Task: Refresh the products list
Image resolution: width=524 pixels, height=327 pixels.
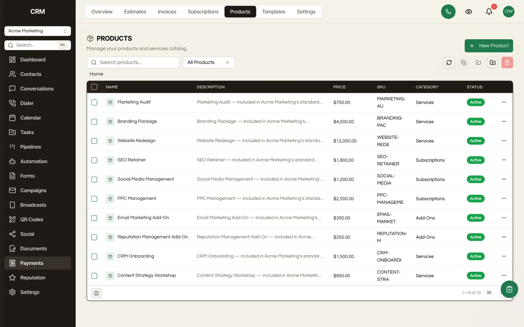Action: coord(449,62)
